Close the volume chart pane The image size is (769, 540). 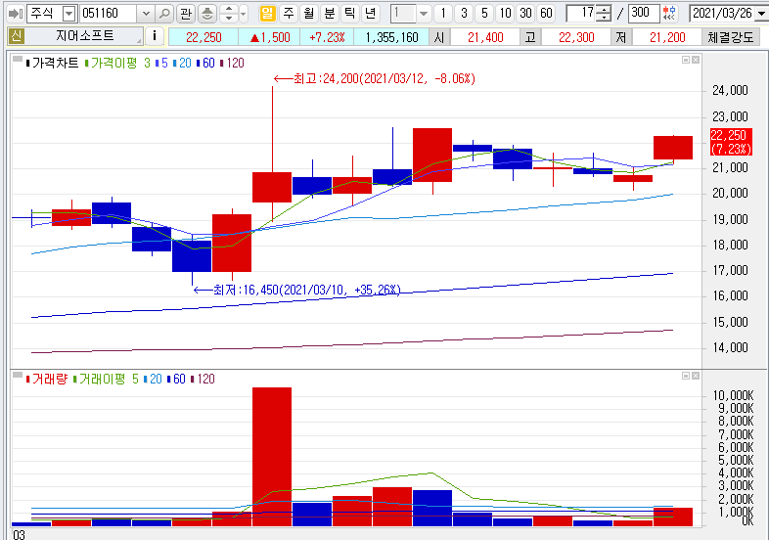point(696,376)
